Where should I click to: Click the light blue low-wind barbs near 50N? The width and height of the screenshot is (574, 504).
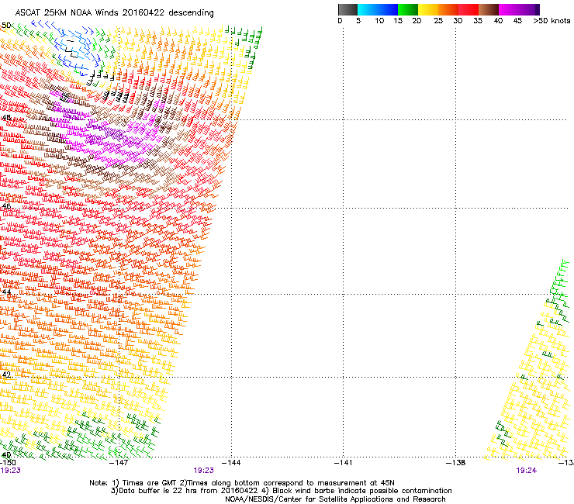[x=75, y=47]
